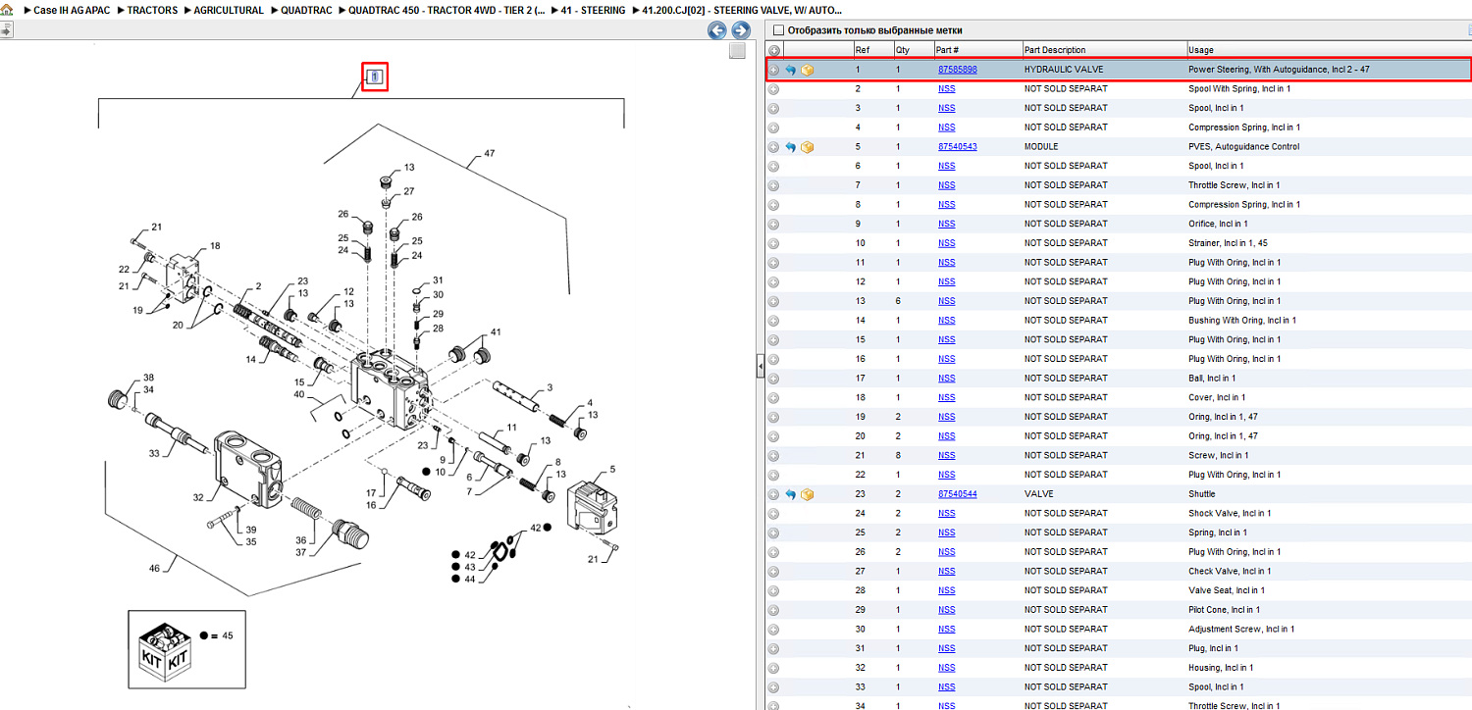Open the TRACTORS breadcrumb level
The height and width of the screenshot is (710, 1472).
click(153, 10)
